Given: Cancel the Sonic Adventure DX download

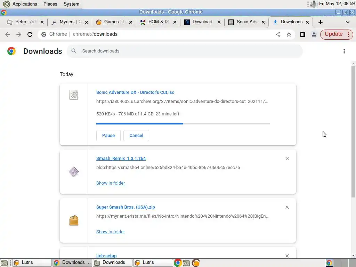Looking at the screenshot, I should click(136, 136).
